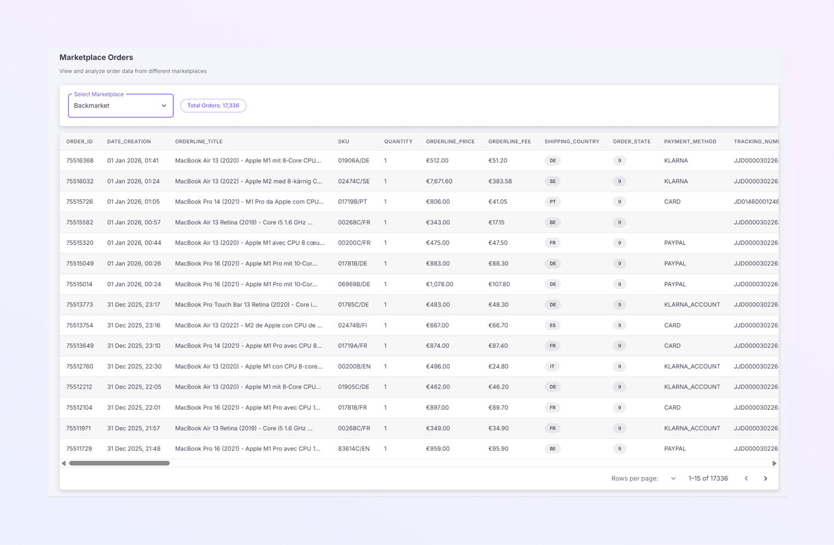This screenshot has width=834, height=545.
Task: Click fee €41.05
Action: pos(498,202)
